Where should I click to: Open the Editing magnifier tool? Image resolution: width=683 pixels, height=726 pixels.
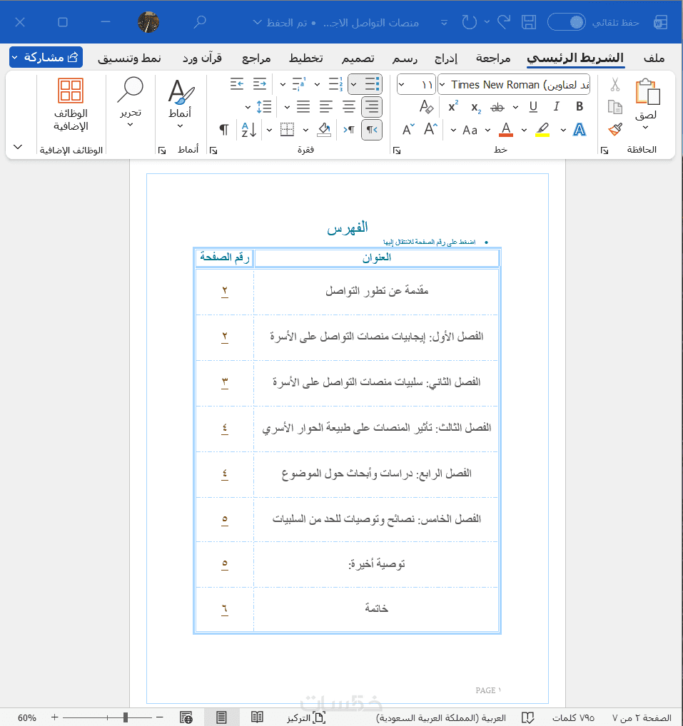click(x=130, y=90)
